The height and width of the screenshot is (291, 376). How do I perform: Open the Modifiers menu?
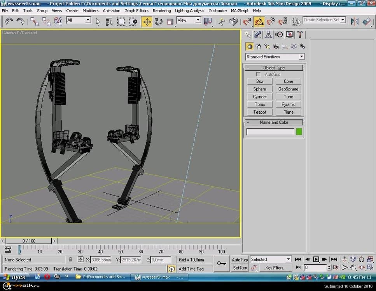(x=91, y=11)
